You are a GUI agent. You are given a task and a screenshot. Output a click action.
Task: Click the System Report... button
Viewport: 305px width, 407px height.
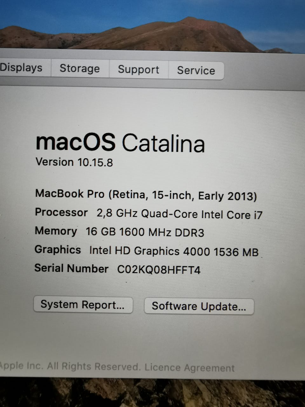click(x=83, y=305)
